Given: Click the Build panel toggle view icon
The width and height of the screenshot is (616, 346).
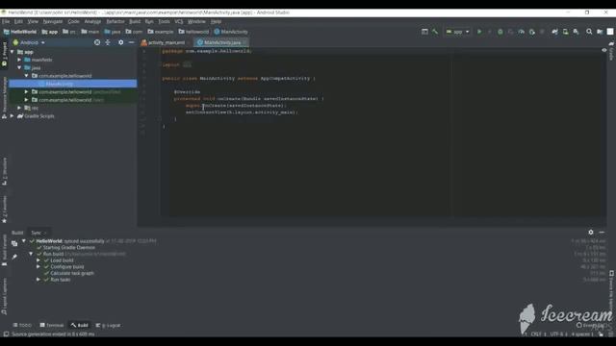Looking at the screenshot, I should pyautogui.click(x=14, y=243).
